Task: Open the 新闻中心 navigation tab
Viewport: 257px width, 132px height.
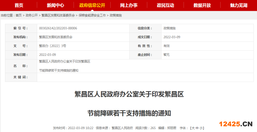Action: 55,5
